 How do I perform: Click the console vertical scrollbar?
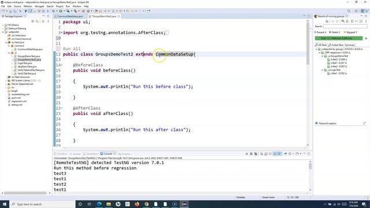(x=310, y=166)
